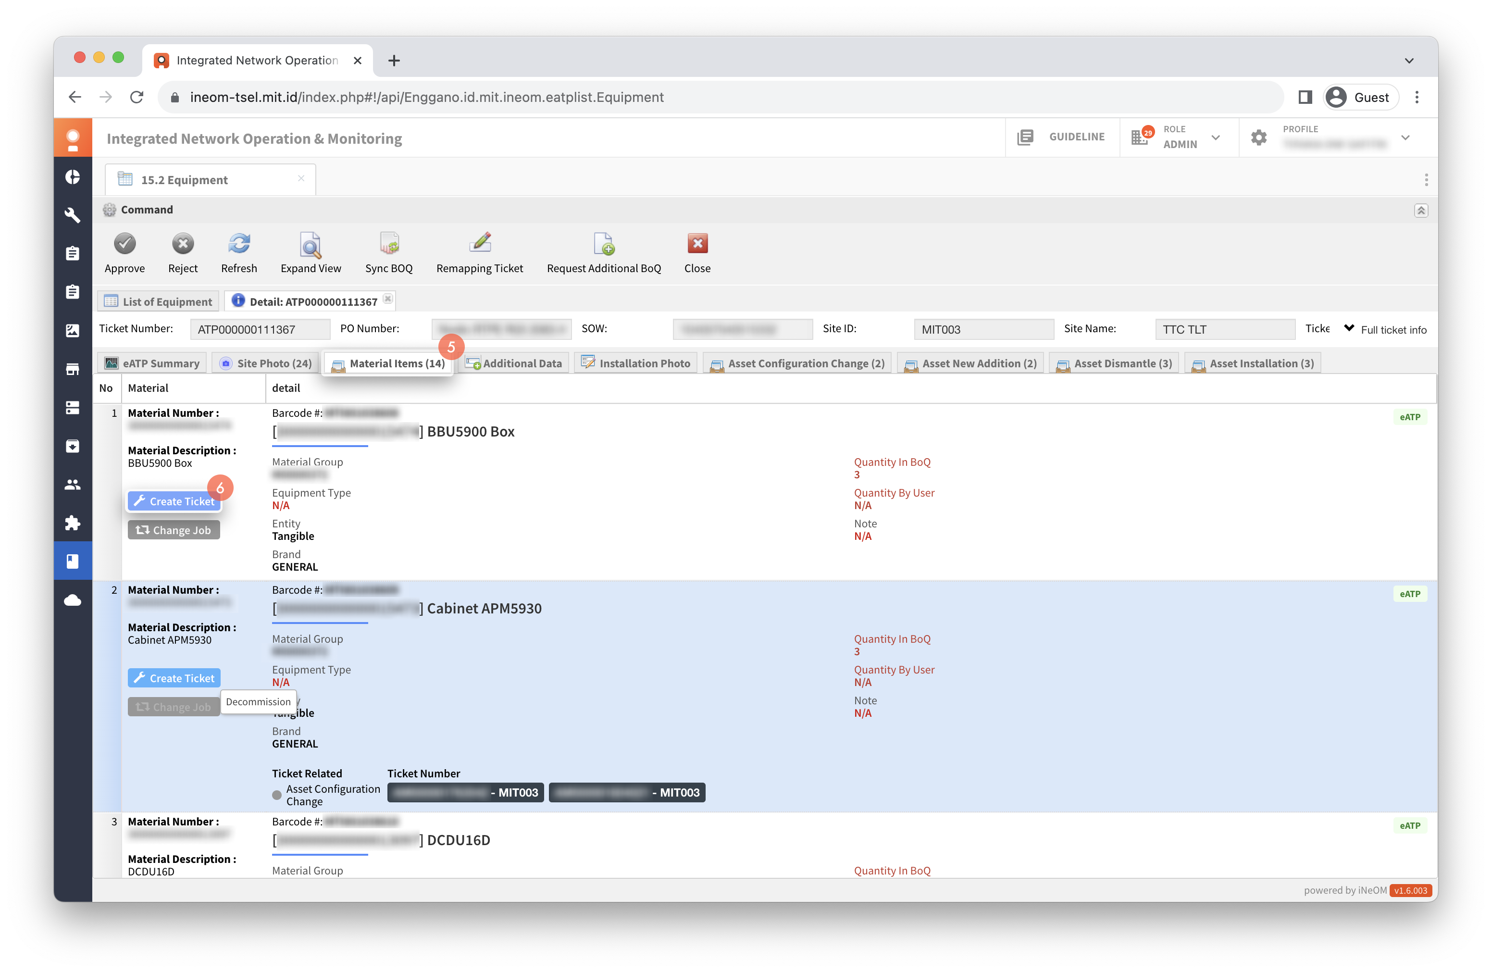This screenshot has height=973, width=1492.
Task: Click the browser address bar
Action: tap(721, 97)
